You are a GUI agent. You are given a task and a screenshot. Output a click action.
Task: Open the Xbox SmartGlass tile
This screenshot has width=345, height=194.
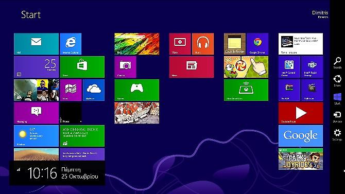[246, 90]
